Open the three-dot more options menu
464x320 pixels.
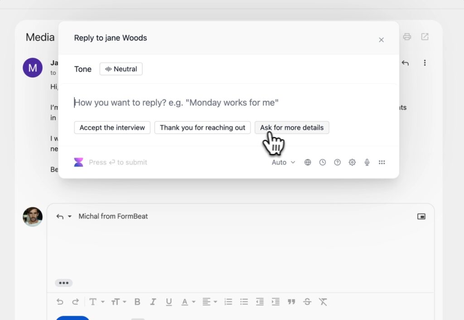425,63
